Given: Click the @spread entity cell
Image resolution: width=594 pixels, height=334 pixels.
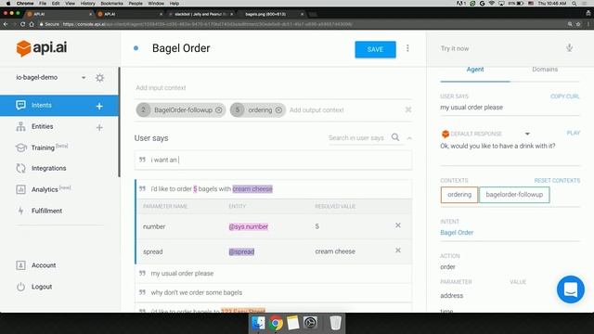Looking at the screenshot, I should pos(241,251).
